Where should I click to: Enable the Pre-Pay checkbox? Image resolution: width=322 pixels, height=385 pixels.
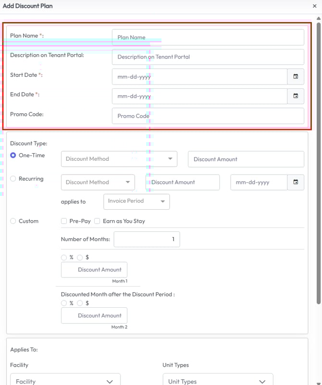click(x=64, y=221)
